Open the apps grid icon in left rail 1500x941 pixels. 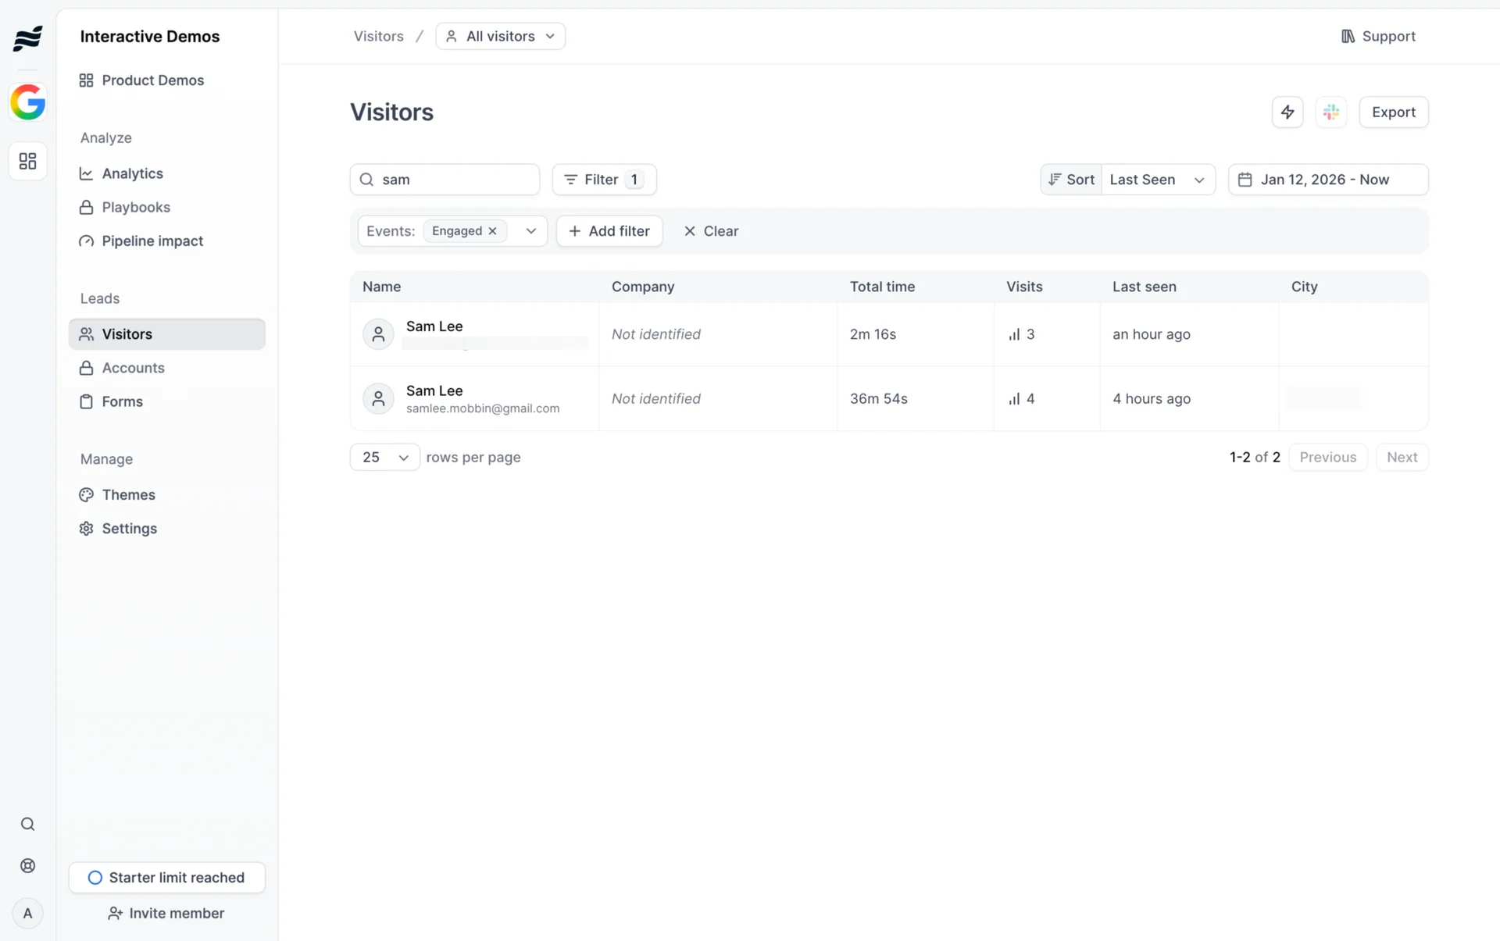pos(28,161)
